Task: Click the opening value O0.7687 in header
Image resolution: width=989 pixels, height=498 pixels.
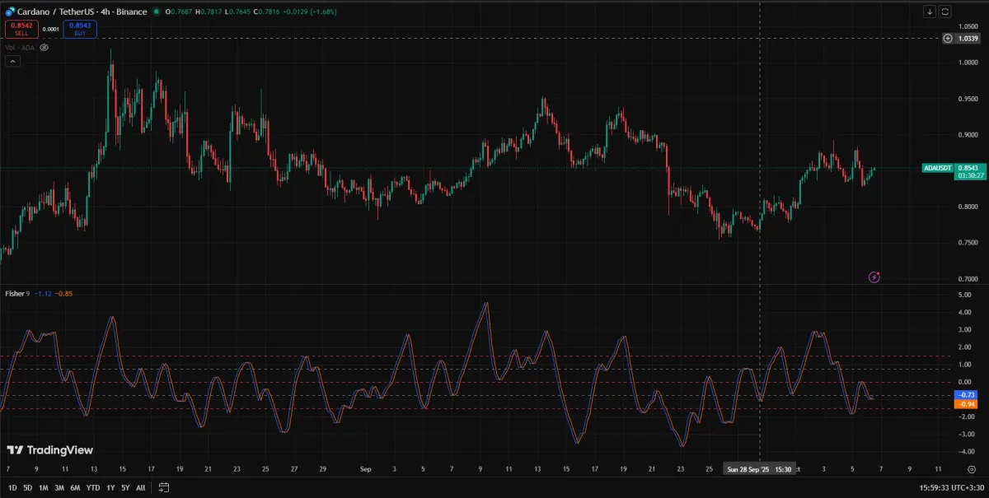Action: [x=179, y=12]
